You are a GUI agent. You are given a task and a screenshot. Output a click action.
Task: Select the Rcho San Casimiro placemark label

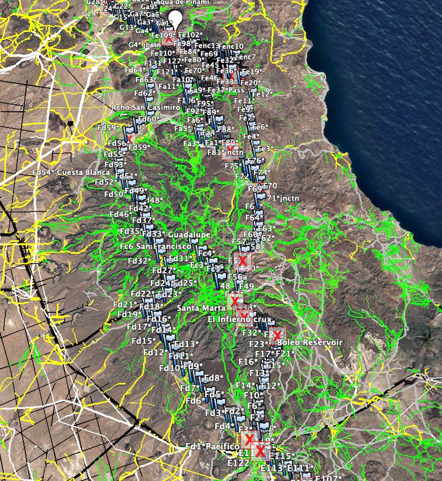coord(137,107)
